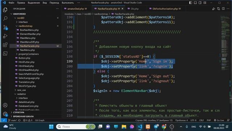Screen dimensions: 232x131
Task: Open the Выполнить menu
Action: (x=68, y=3)
